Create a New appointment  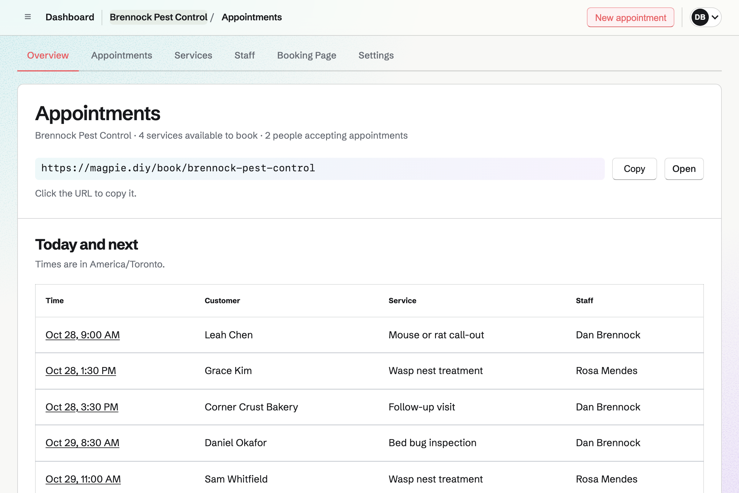(630, 18)
